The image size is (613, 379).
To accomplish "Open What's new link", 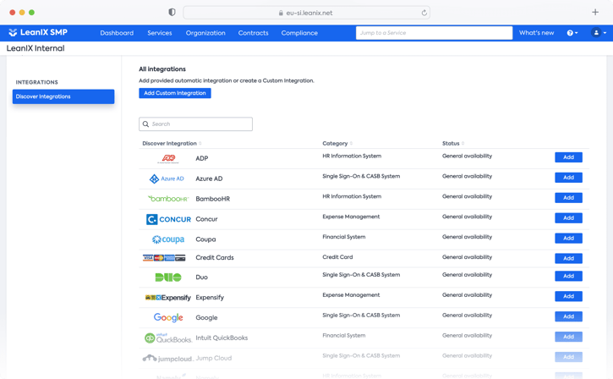I will (x=536, y=33).
